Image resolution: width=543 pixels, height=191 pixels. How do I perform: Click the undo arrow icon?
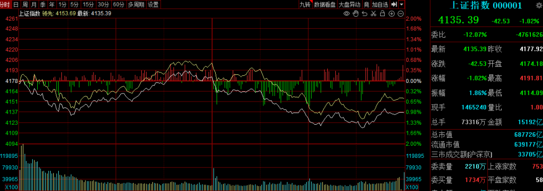pyautogui.click(x=365, y=14)
